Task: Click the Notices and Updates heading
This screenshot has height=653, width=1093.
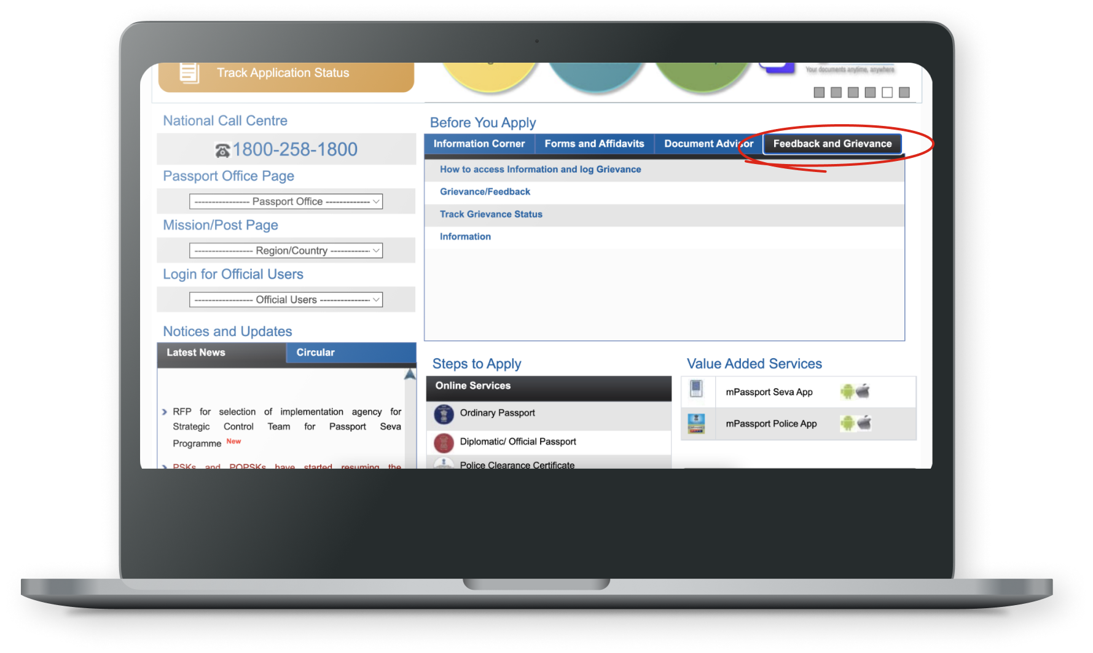Action: click(x=227, y=332)
